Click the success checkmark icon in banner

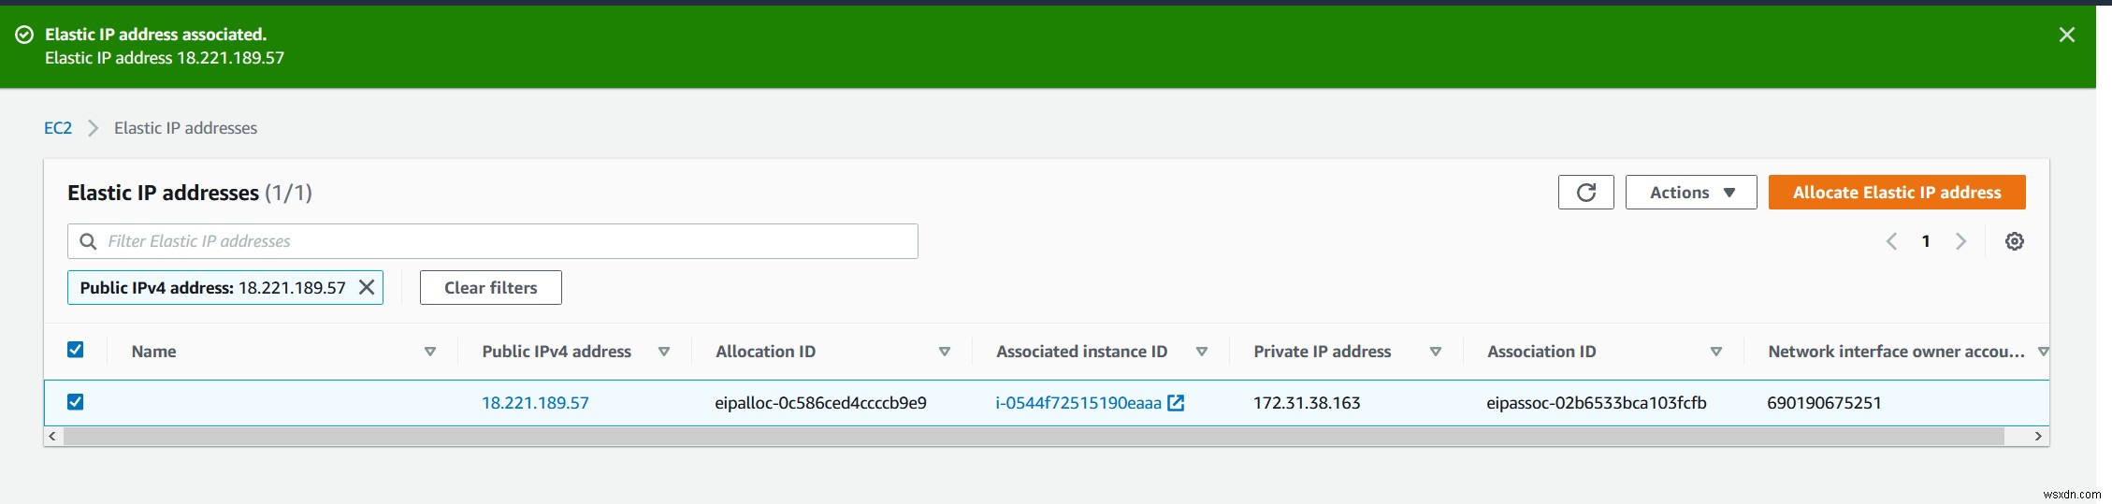click(x=24, y=35)
